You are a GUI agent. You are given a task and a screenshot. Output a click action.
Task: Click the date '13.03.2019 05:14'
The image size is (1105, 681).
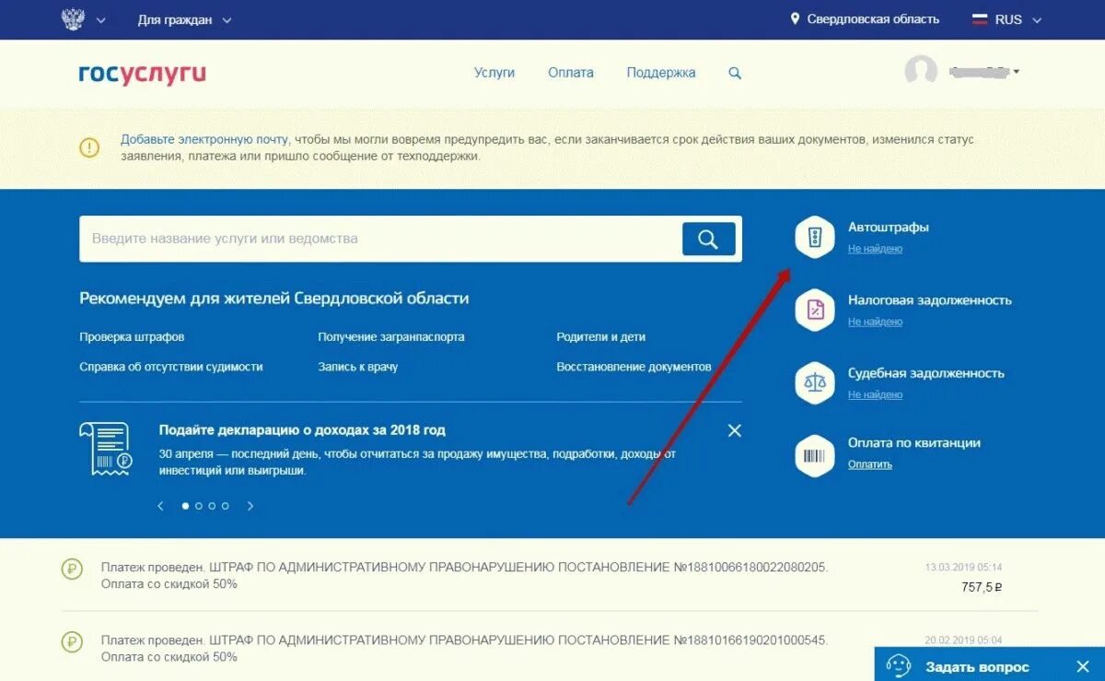(963, 567)
